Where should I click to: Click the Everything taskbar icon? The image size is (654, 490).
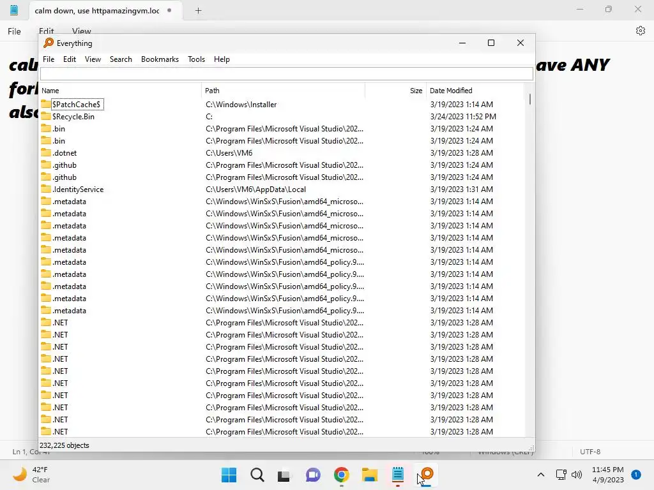(x=426, y=475)
